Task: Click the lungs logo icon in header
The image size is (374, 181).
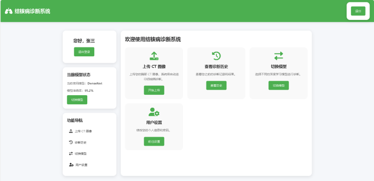Action: click(x=8, y=11)
